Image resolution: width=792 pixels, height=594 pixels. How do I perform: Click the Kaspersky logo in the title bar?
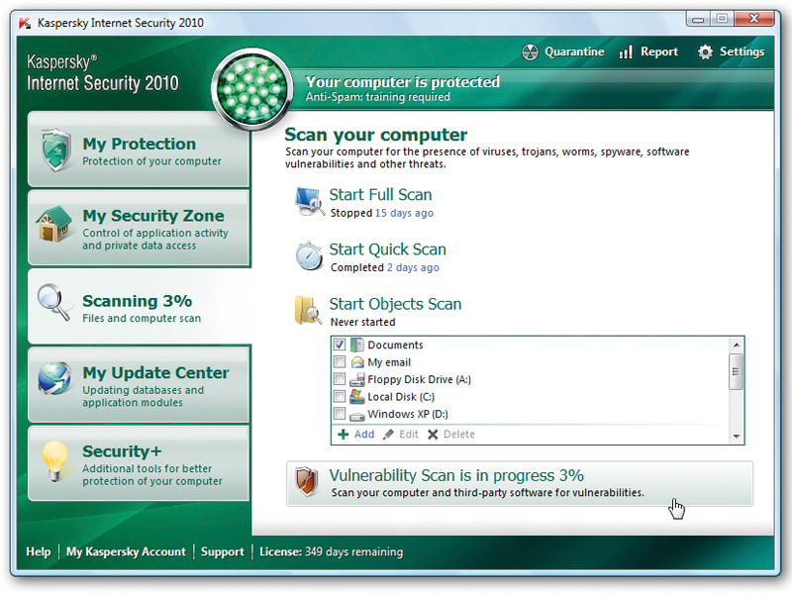pyautogui.click(x=25, y=23)
